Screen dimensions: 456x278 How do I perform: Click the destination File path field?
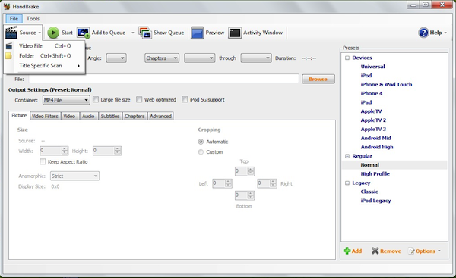click(163, 79)
